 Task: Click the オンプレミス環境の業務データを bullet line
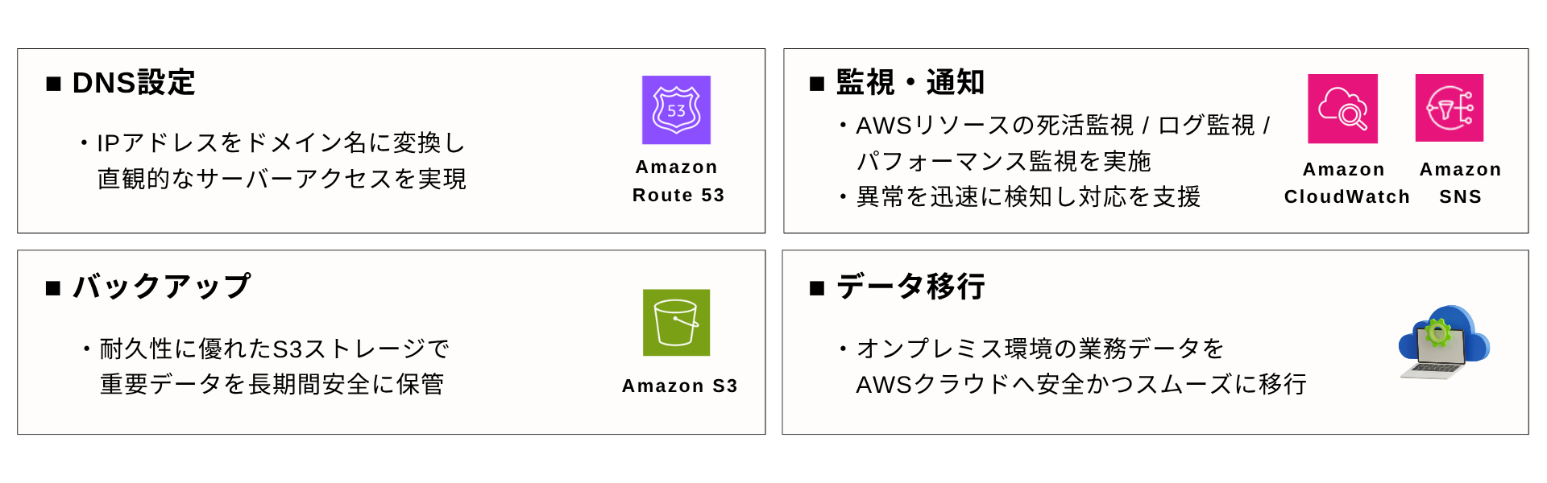coord(1039,349)
